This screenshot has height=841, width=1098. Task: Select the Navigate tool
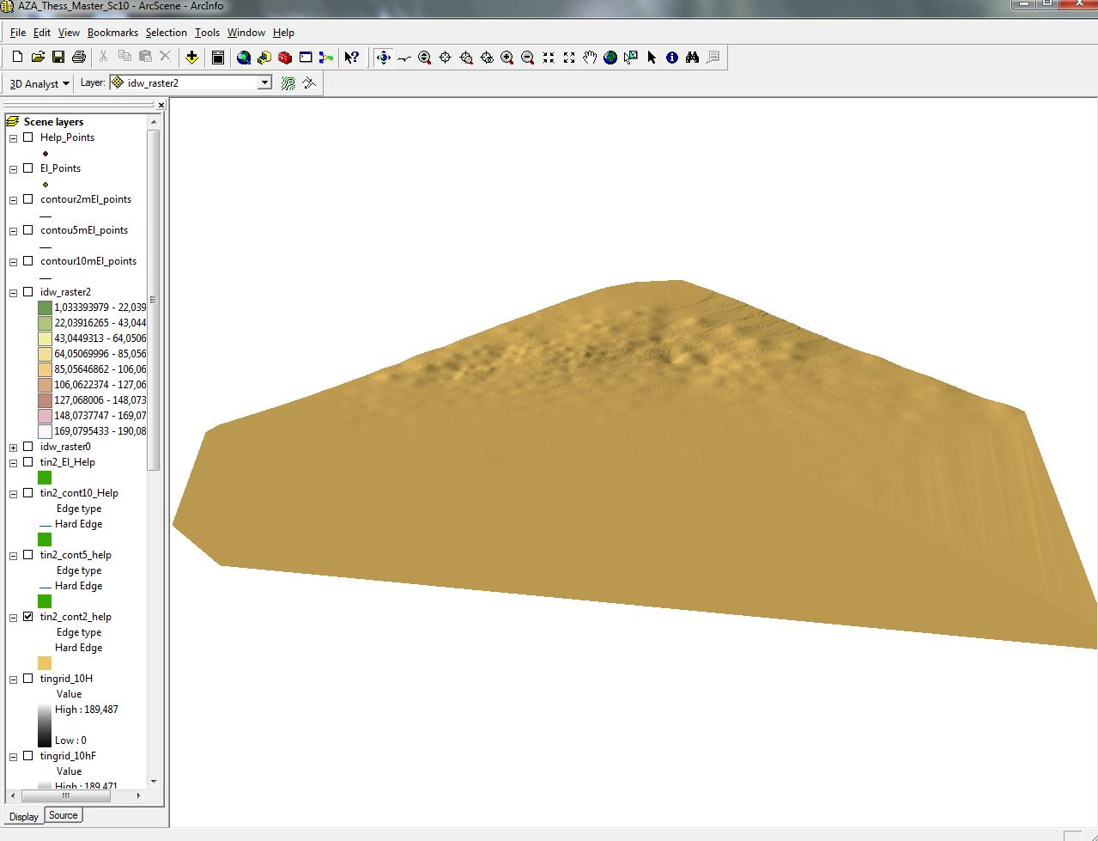coord(383,58)
